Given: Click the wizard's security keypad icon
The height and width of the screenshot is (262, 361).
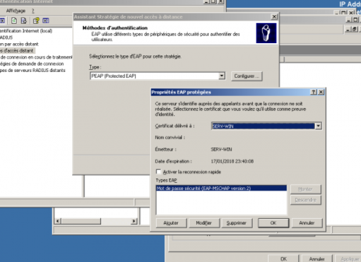Looking at the screenshot, I should click(x=265, y=33).
